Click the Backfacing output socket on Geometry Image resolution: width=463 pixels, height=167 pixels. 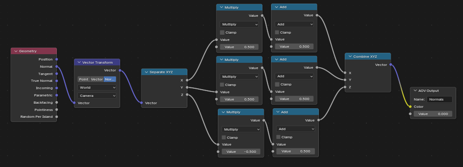tap(56, 102)
